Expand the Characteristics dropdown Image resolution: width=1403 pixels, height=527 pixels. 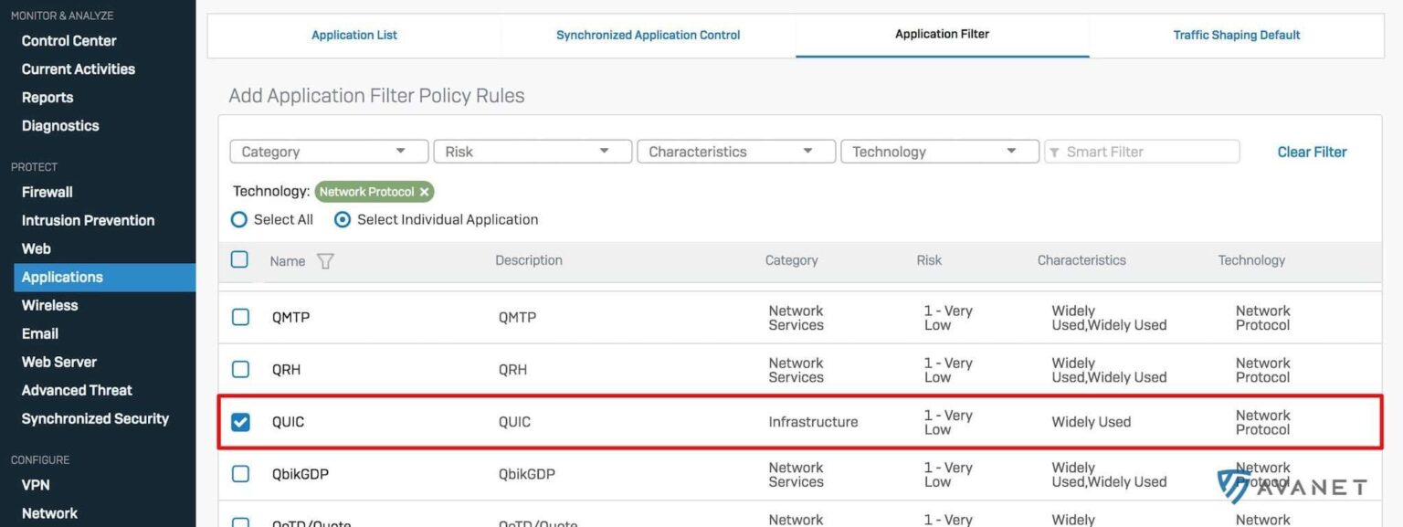tap(736, 151)
